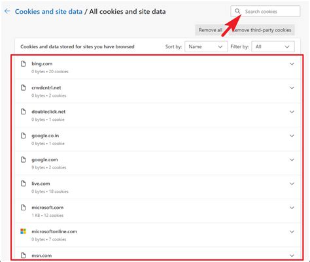
Task: Click the bing.com file icon
Action: pyautogui.click(x=23, y=63)
